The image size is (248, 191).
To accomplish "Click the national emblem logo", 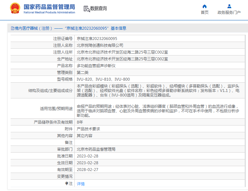I will [x=15, y=8].
